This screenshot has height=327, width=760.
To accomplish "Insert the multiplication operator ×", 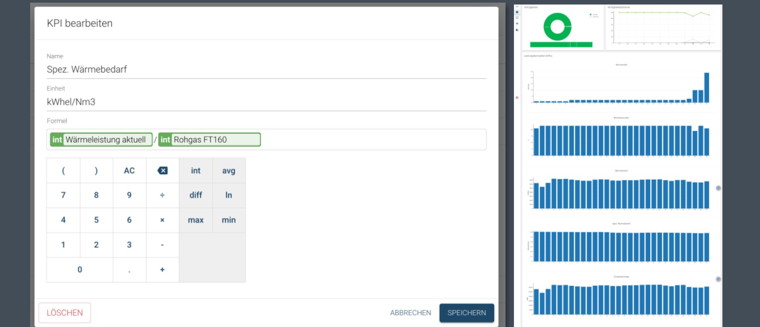I will click(x=162, y=220).
